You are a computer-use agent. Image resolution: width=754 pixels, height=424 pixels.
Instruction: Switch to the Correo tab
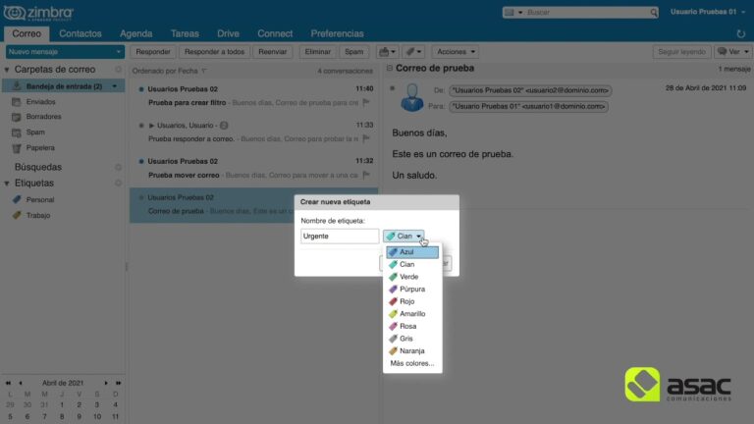(27, 33)
